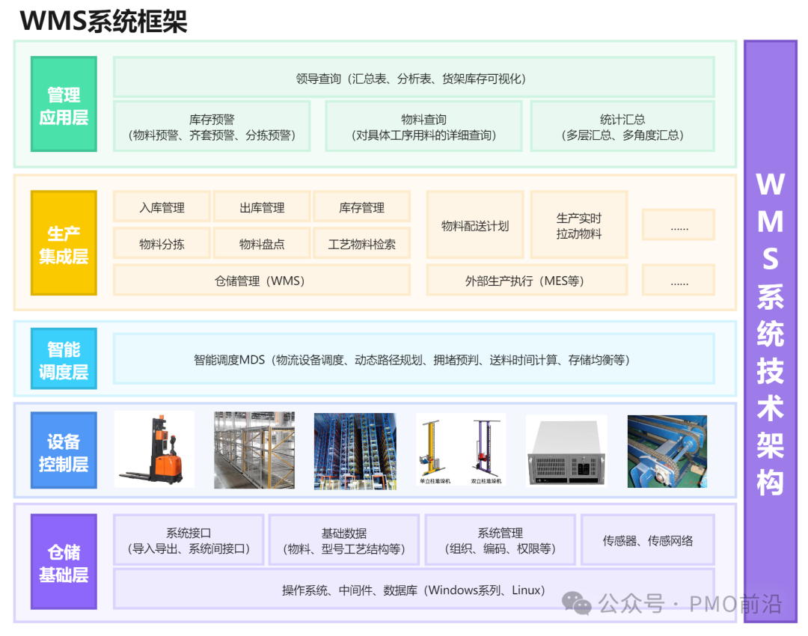Enable the 物料分拣 module block
Image resolution: width=808 pixels, height=636 pixels.
(x=161, y=243)
